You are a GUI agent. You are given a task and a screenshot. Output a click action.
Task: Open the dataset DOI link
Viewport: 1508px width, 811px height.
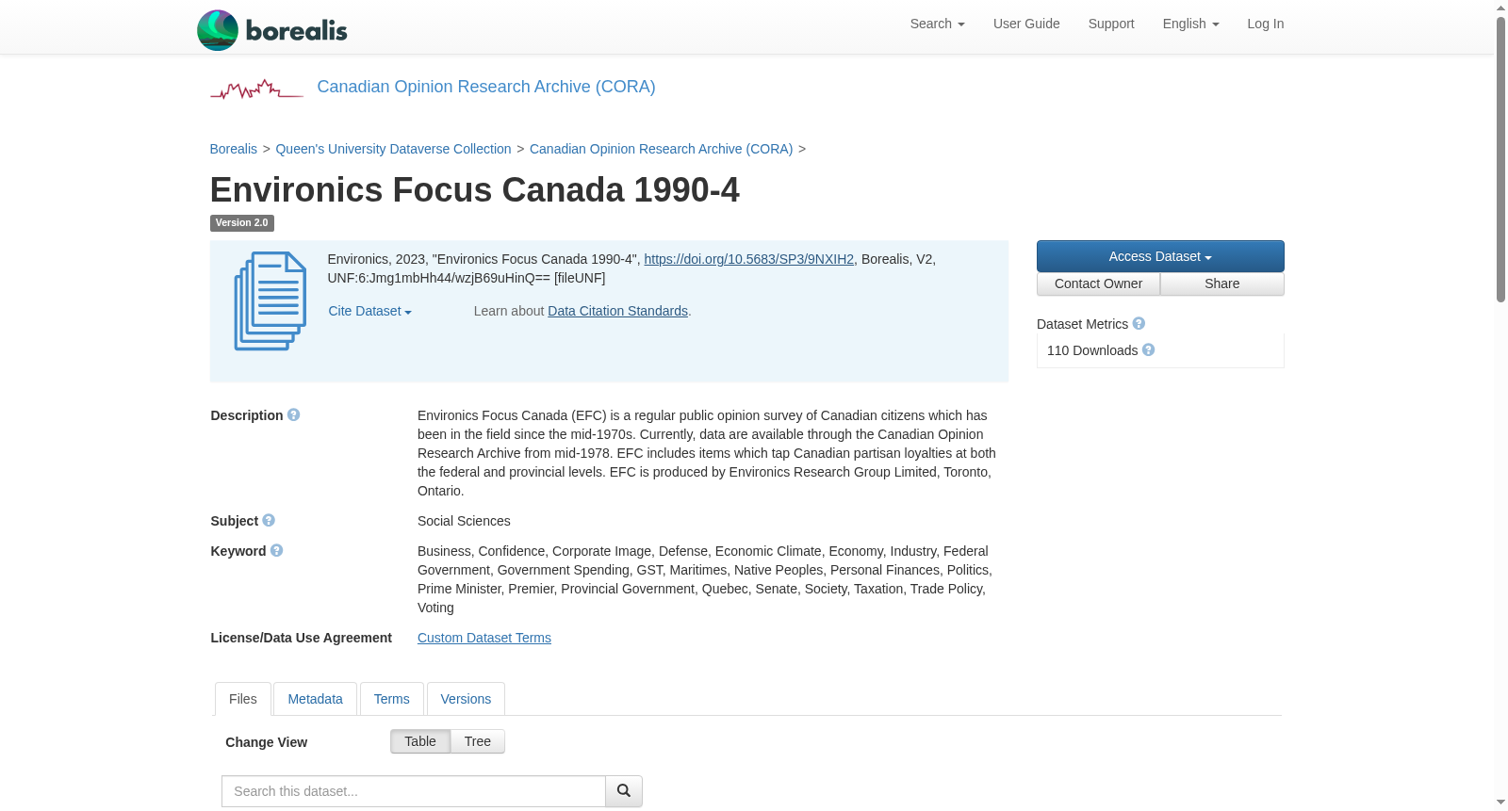(x=748, y=259)
